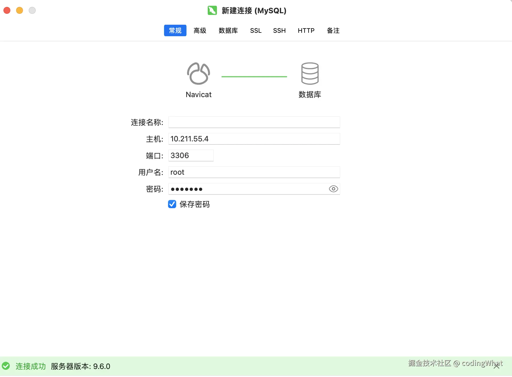Image resolution: width=512 pixels, height=377 pixels.
Task: Open the 高级 tab
Action: pos(200,30)
